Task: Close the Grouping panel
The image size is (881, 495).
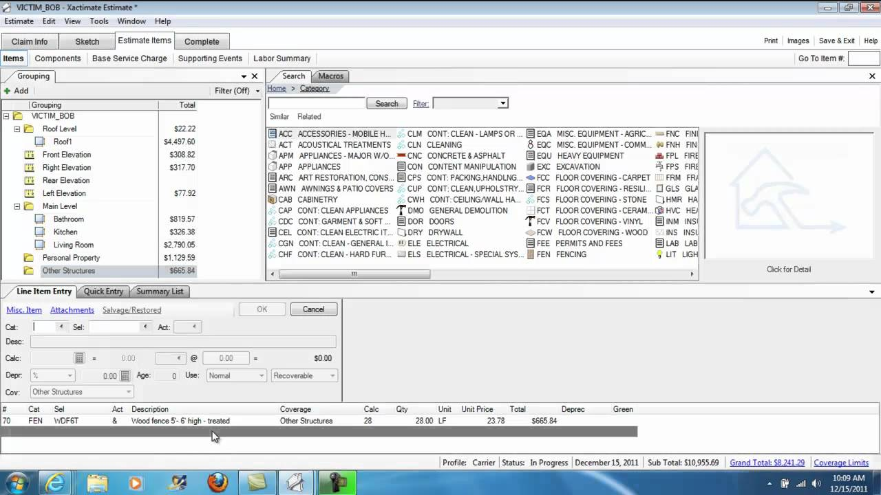Action: tap(255, 76)
